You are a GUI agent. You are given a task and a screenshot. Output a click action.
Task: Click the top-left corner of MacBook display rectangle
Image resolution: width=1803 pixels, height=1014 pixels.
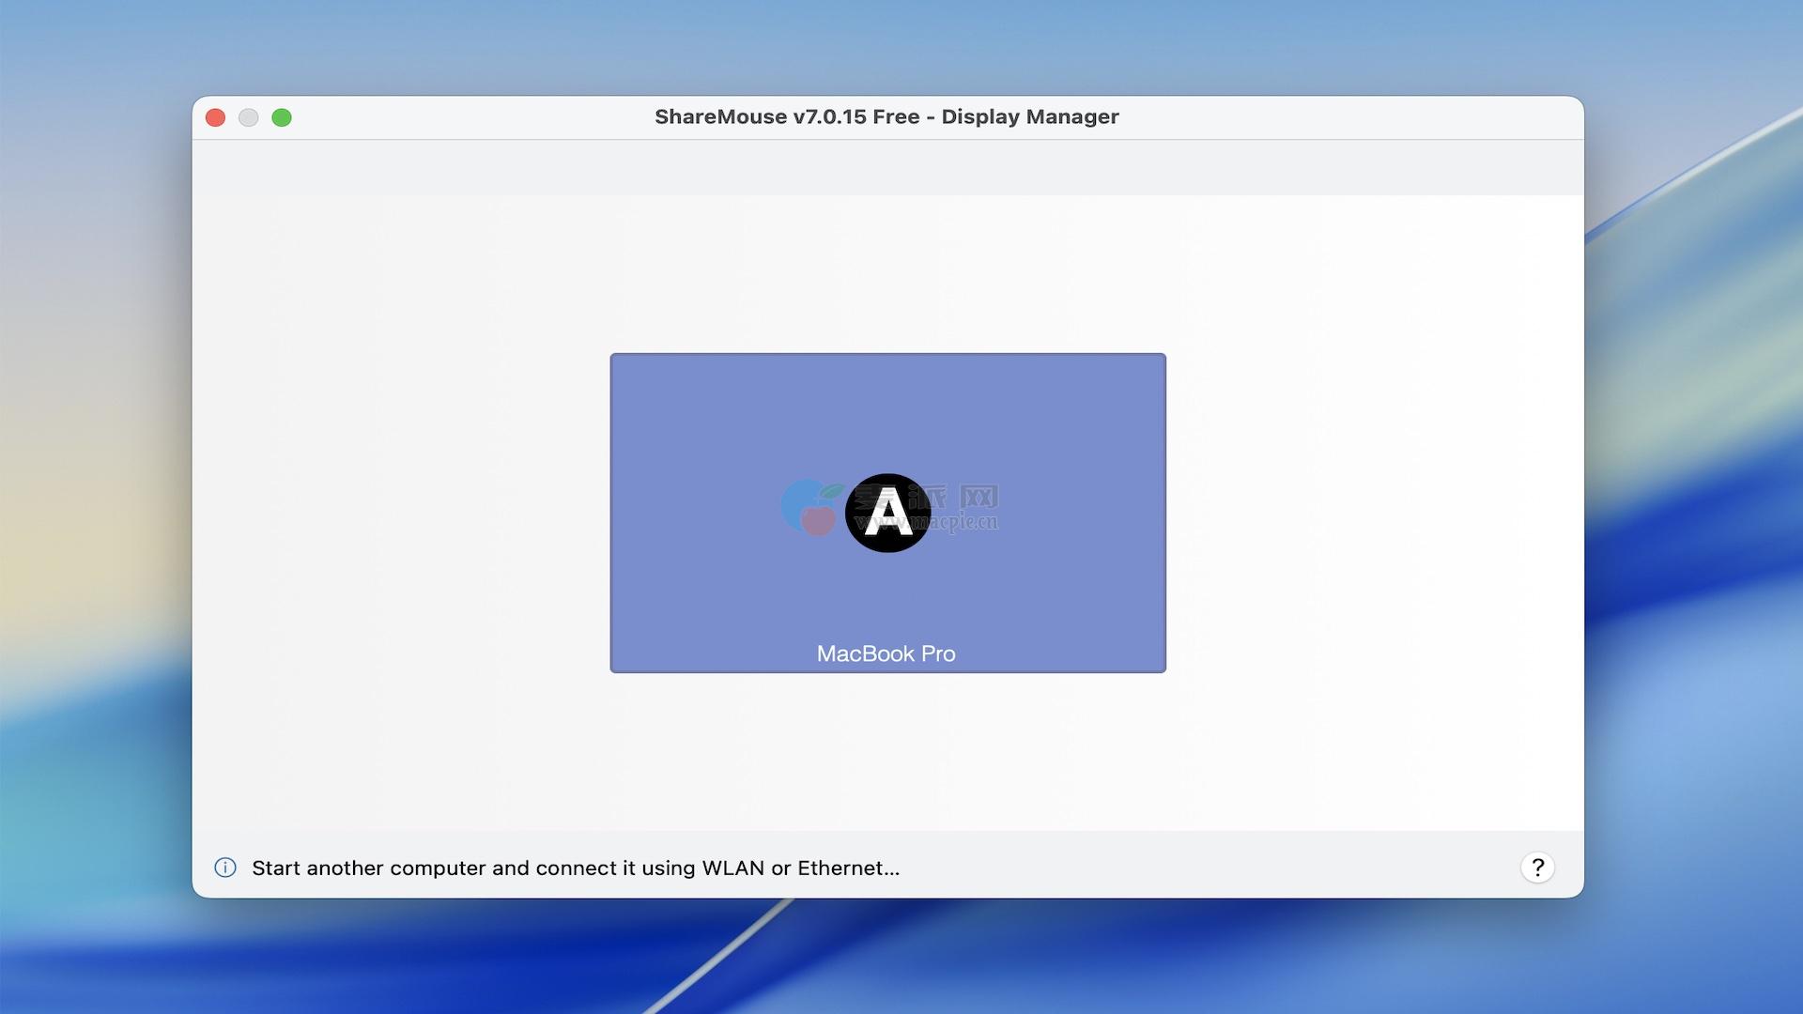pos(614,358)
